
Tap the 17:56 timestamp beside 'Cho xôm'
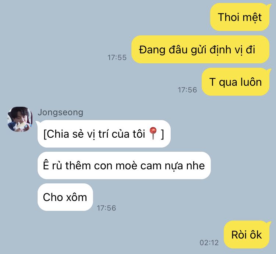(106, 208)
